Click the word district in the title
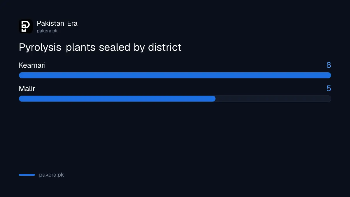 tap(165, 47)
